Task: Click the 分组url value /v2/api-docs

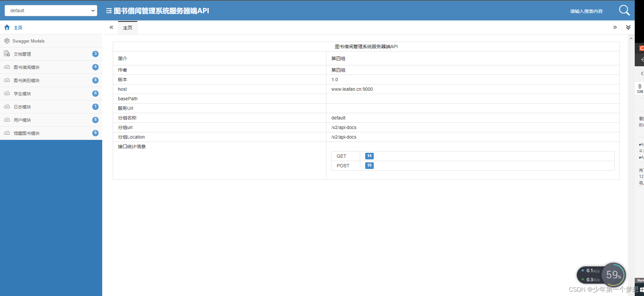Action: (x=344, y=127)
